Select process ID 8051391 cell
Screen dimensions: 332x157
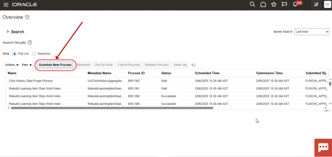tap(134, 89)
